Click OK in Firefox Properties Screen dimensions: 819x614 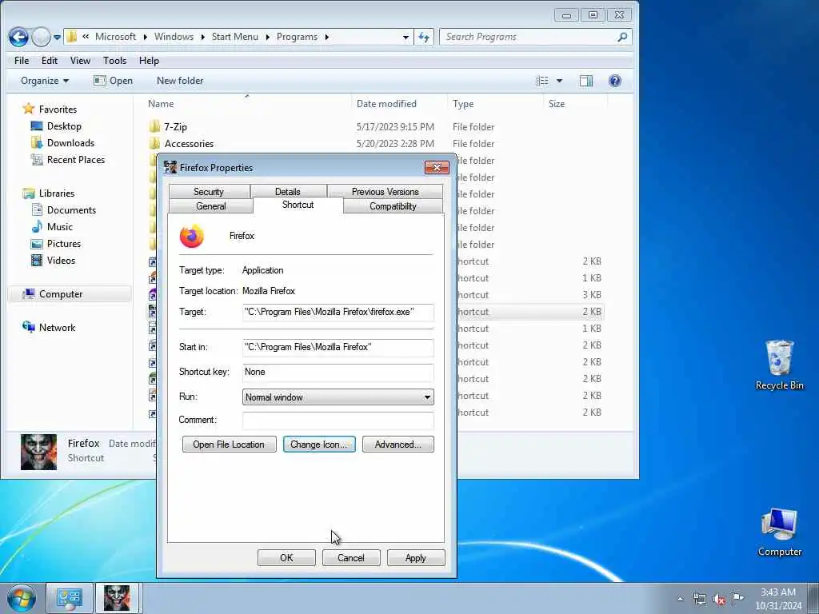pos(286,557)
